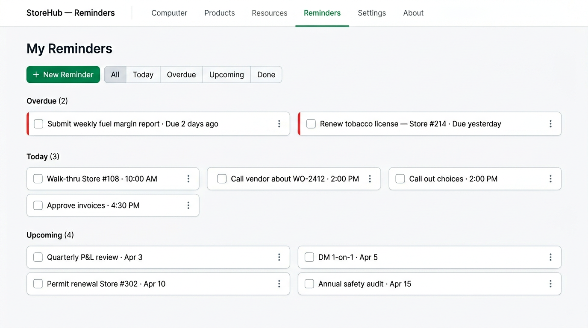Open more options for Permit renewal Store #302
The image size is (588, 328).
[279, 284]
